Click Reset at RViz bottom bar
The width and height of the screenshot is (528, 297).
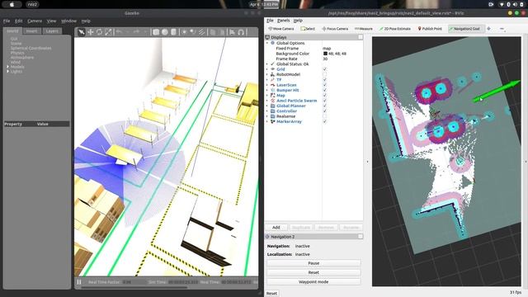(271, 294)
